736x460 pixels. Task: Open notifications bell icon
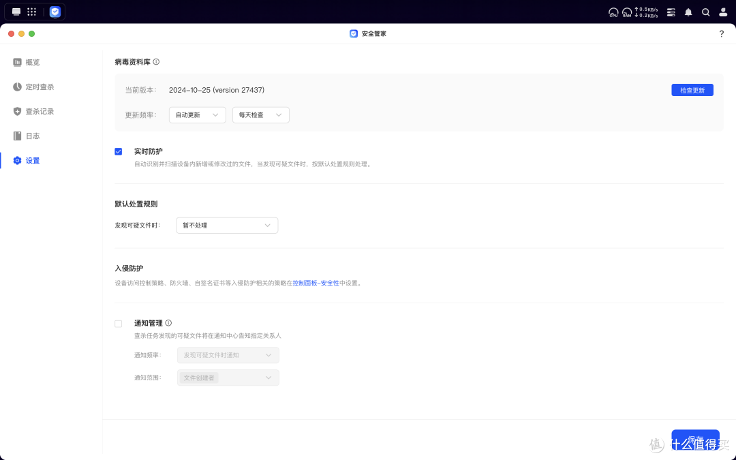point(688,12)
